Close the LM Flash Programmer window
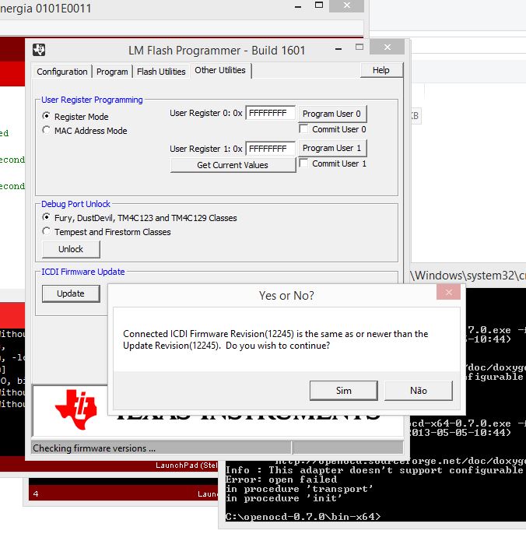 (387, 47)
